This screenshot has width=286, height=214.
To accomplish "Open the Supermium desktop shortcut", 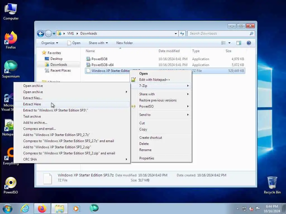I will [11, 69].
